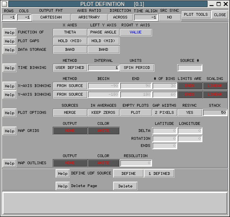Click DELTA LATITUDE field
This screenshot has height=217, width=230.
(165, 131)
